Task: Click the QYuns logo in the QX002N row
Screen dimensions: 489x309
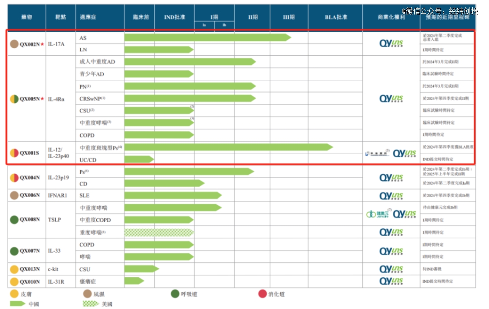Action: pyautogui.click(x=391, y=43)
